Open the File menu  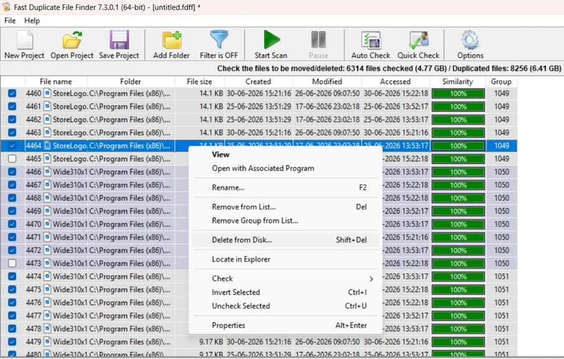10,21
